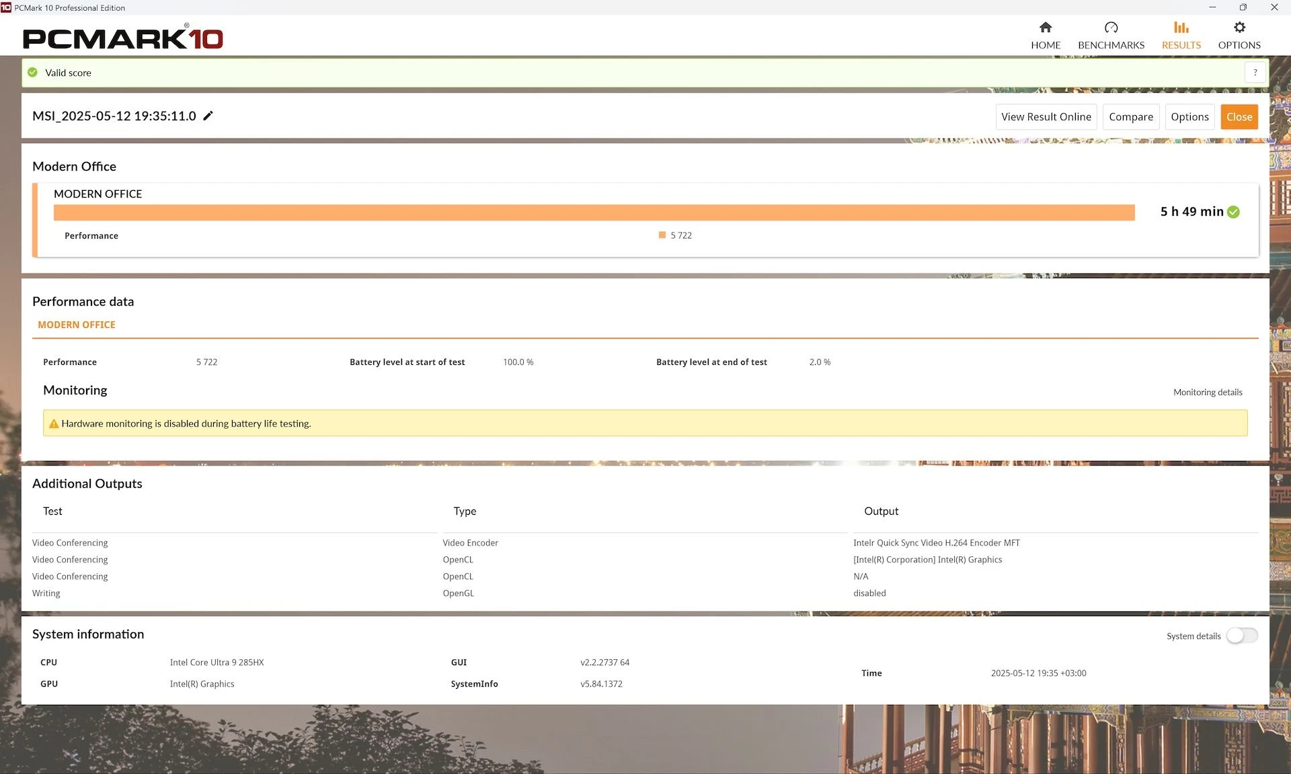Viewport: 1291px width, 774px height.
Task: Open the result Options button
Action: coord(1189,117)
